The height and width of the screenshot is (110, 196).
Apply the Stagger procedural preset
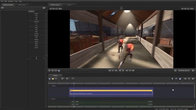point(36,36)
